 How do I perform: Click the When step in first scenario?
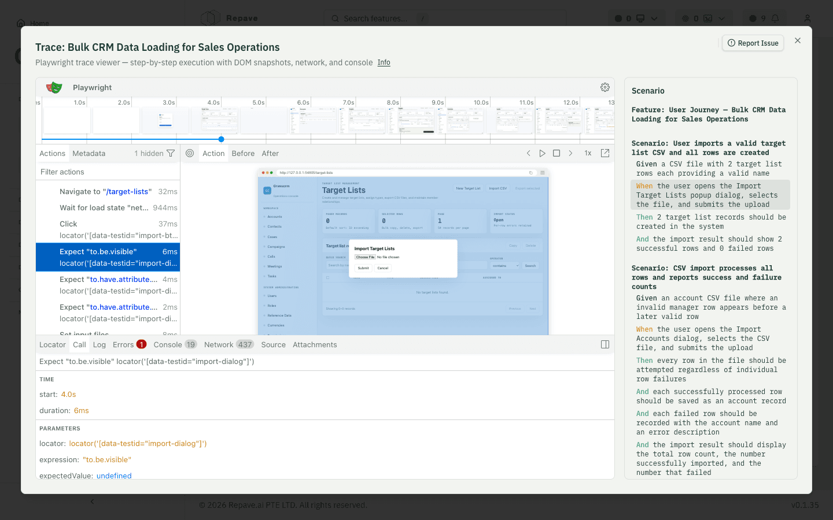[710, 195]
